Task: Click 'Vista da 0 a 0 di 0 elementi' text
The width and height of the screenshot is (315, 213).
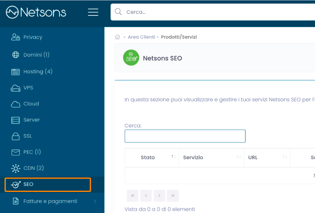Action: click(x=160, y=209)
